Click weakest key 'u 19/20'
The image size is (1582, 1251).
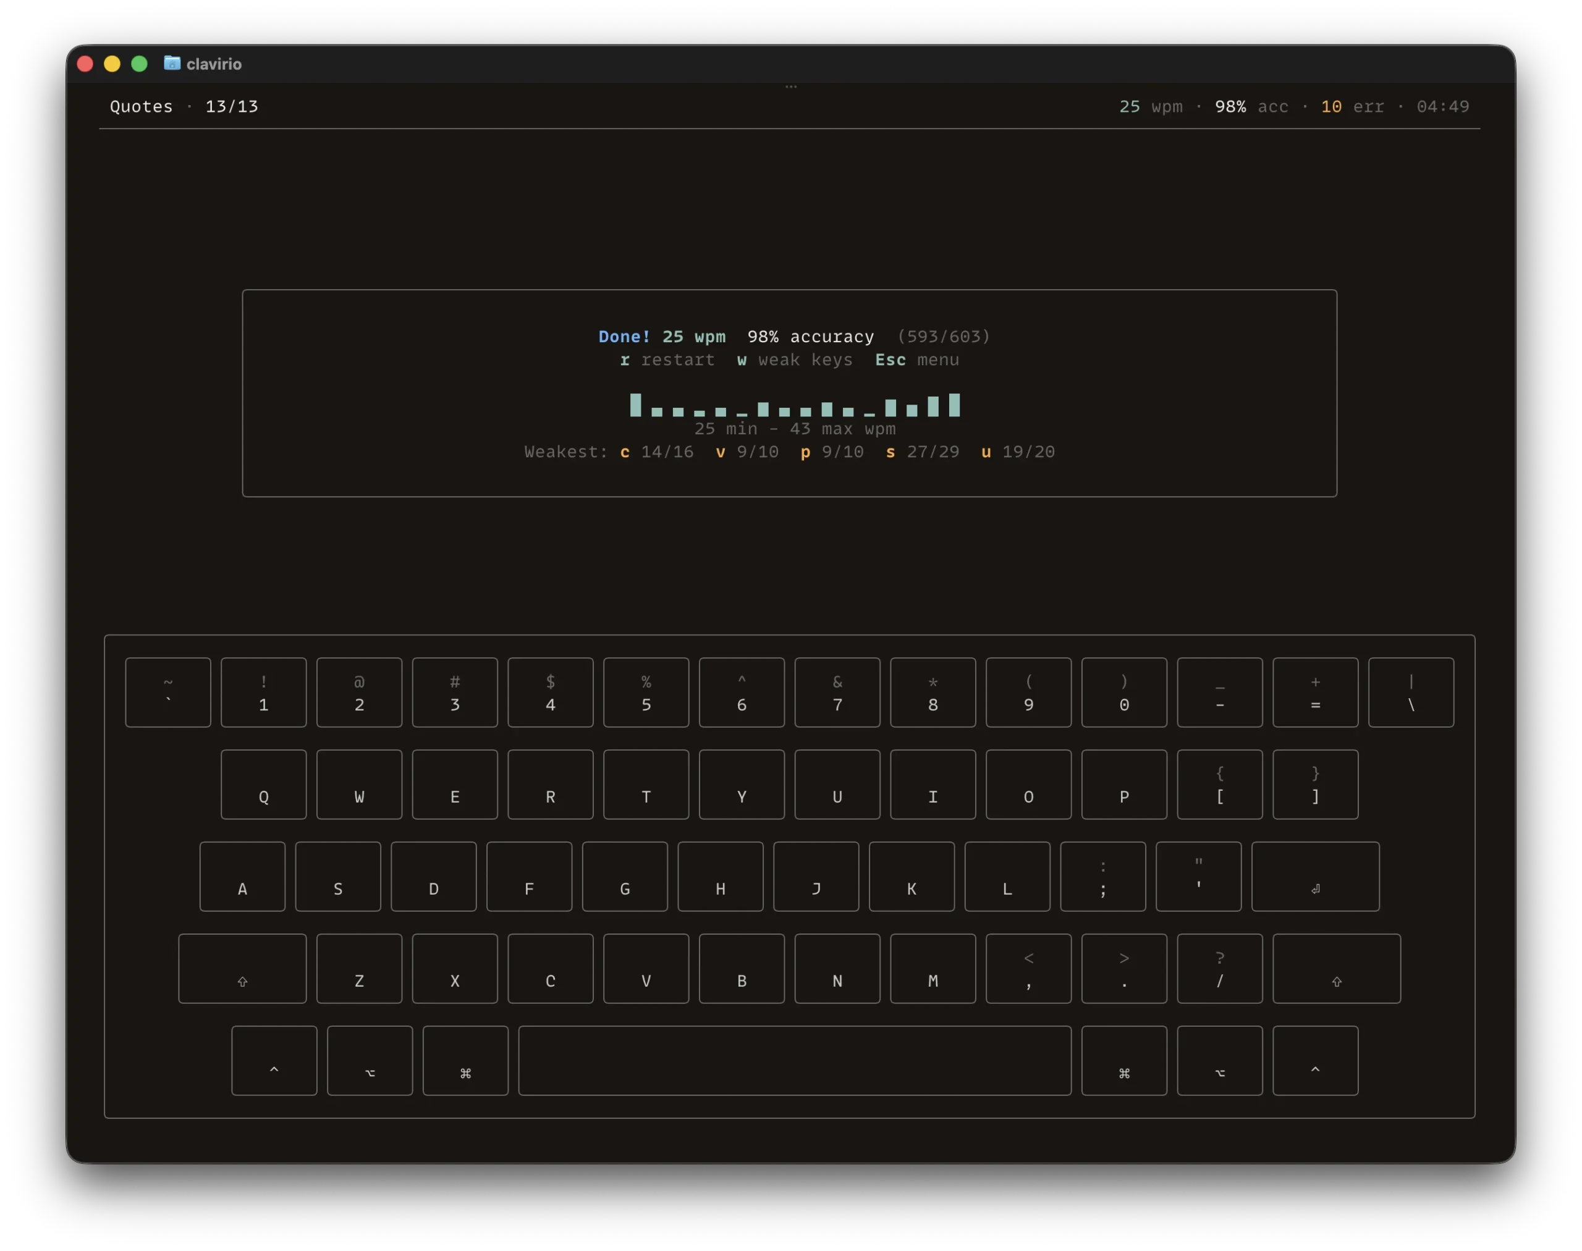(1018, 452)
